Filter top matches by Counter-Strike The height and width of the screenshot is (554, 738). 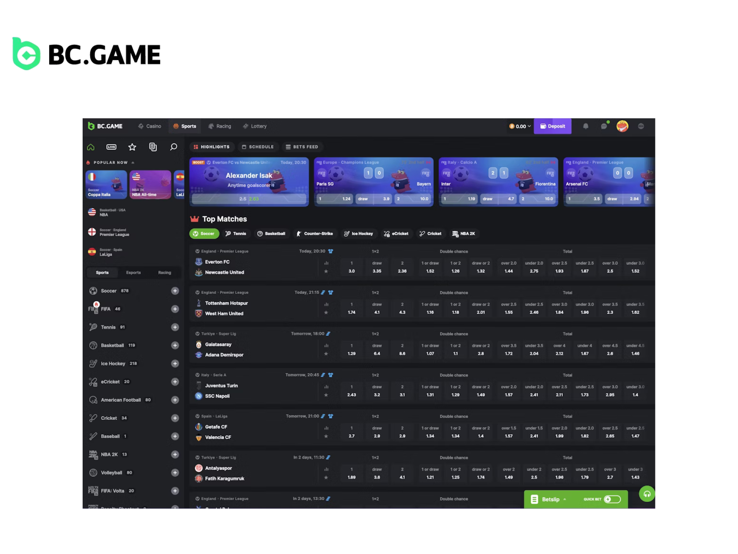pos(314,234)
